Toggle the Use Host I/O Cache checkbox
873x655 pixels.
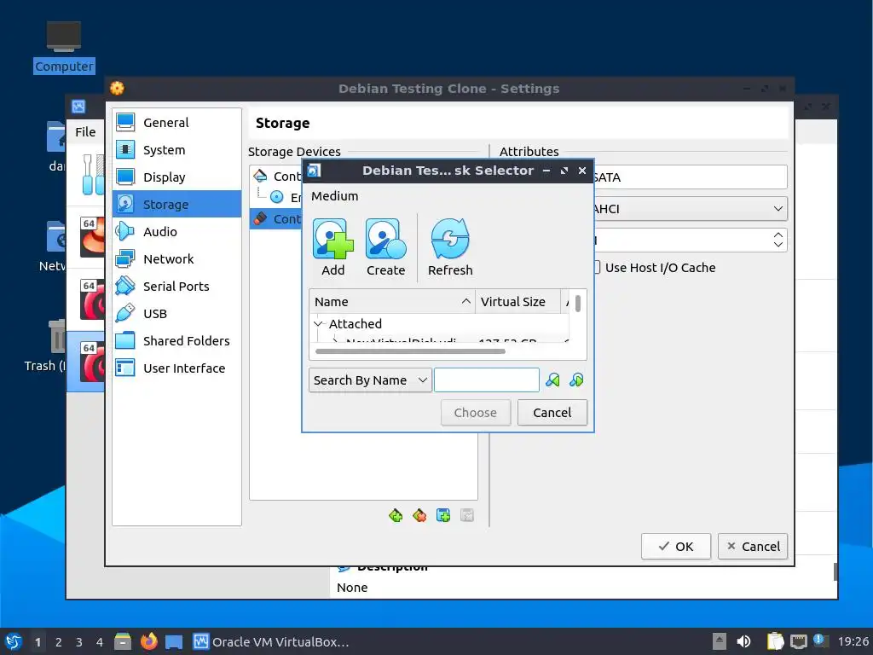(597, 267)
